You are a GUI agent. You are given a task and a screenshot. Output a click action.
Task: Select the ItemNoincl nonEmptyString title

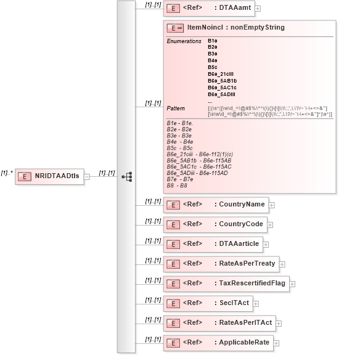click(235, 27)
